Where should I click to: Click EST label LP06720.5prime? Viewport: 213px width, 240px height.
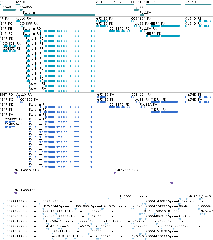[x=101, y=211]
